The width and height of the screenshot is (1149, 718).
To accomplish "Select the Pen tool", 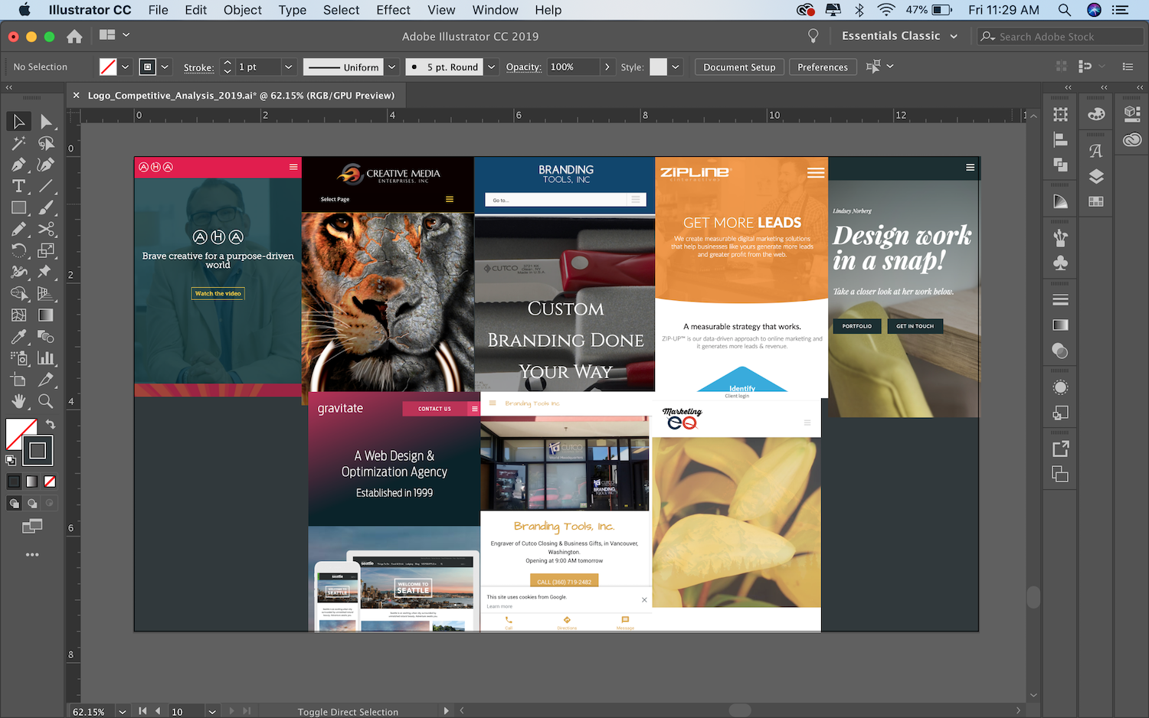I will click(x=18, y=165).
